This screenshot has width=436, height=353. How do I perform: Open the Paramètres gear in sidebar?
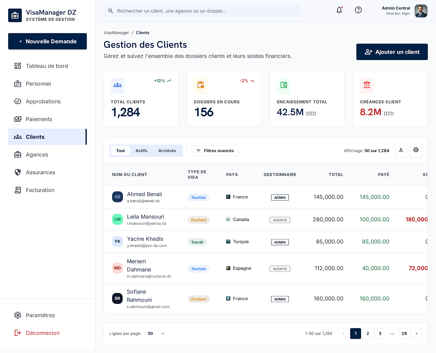pos(18,315)
